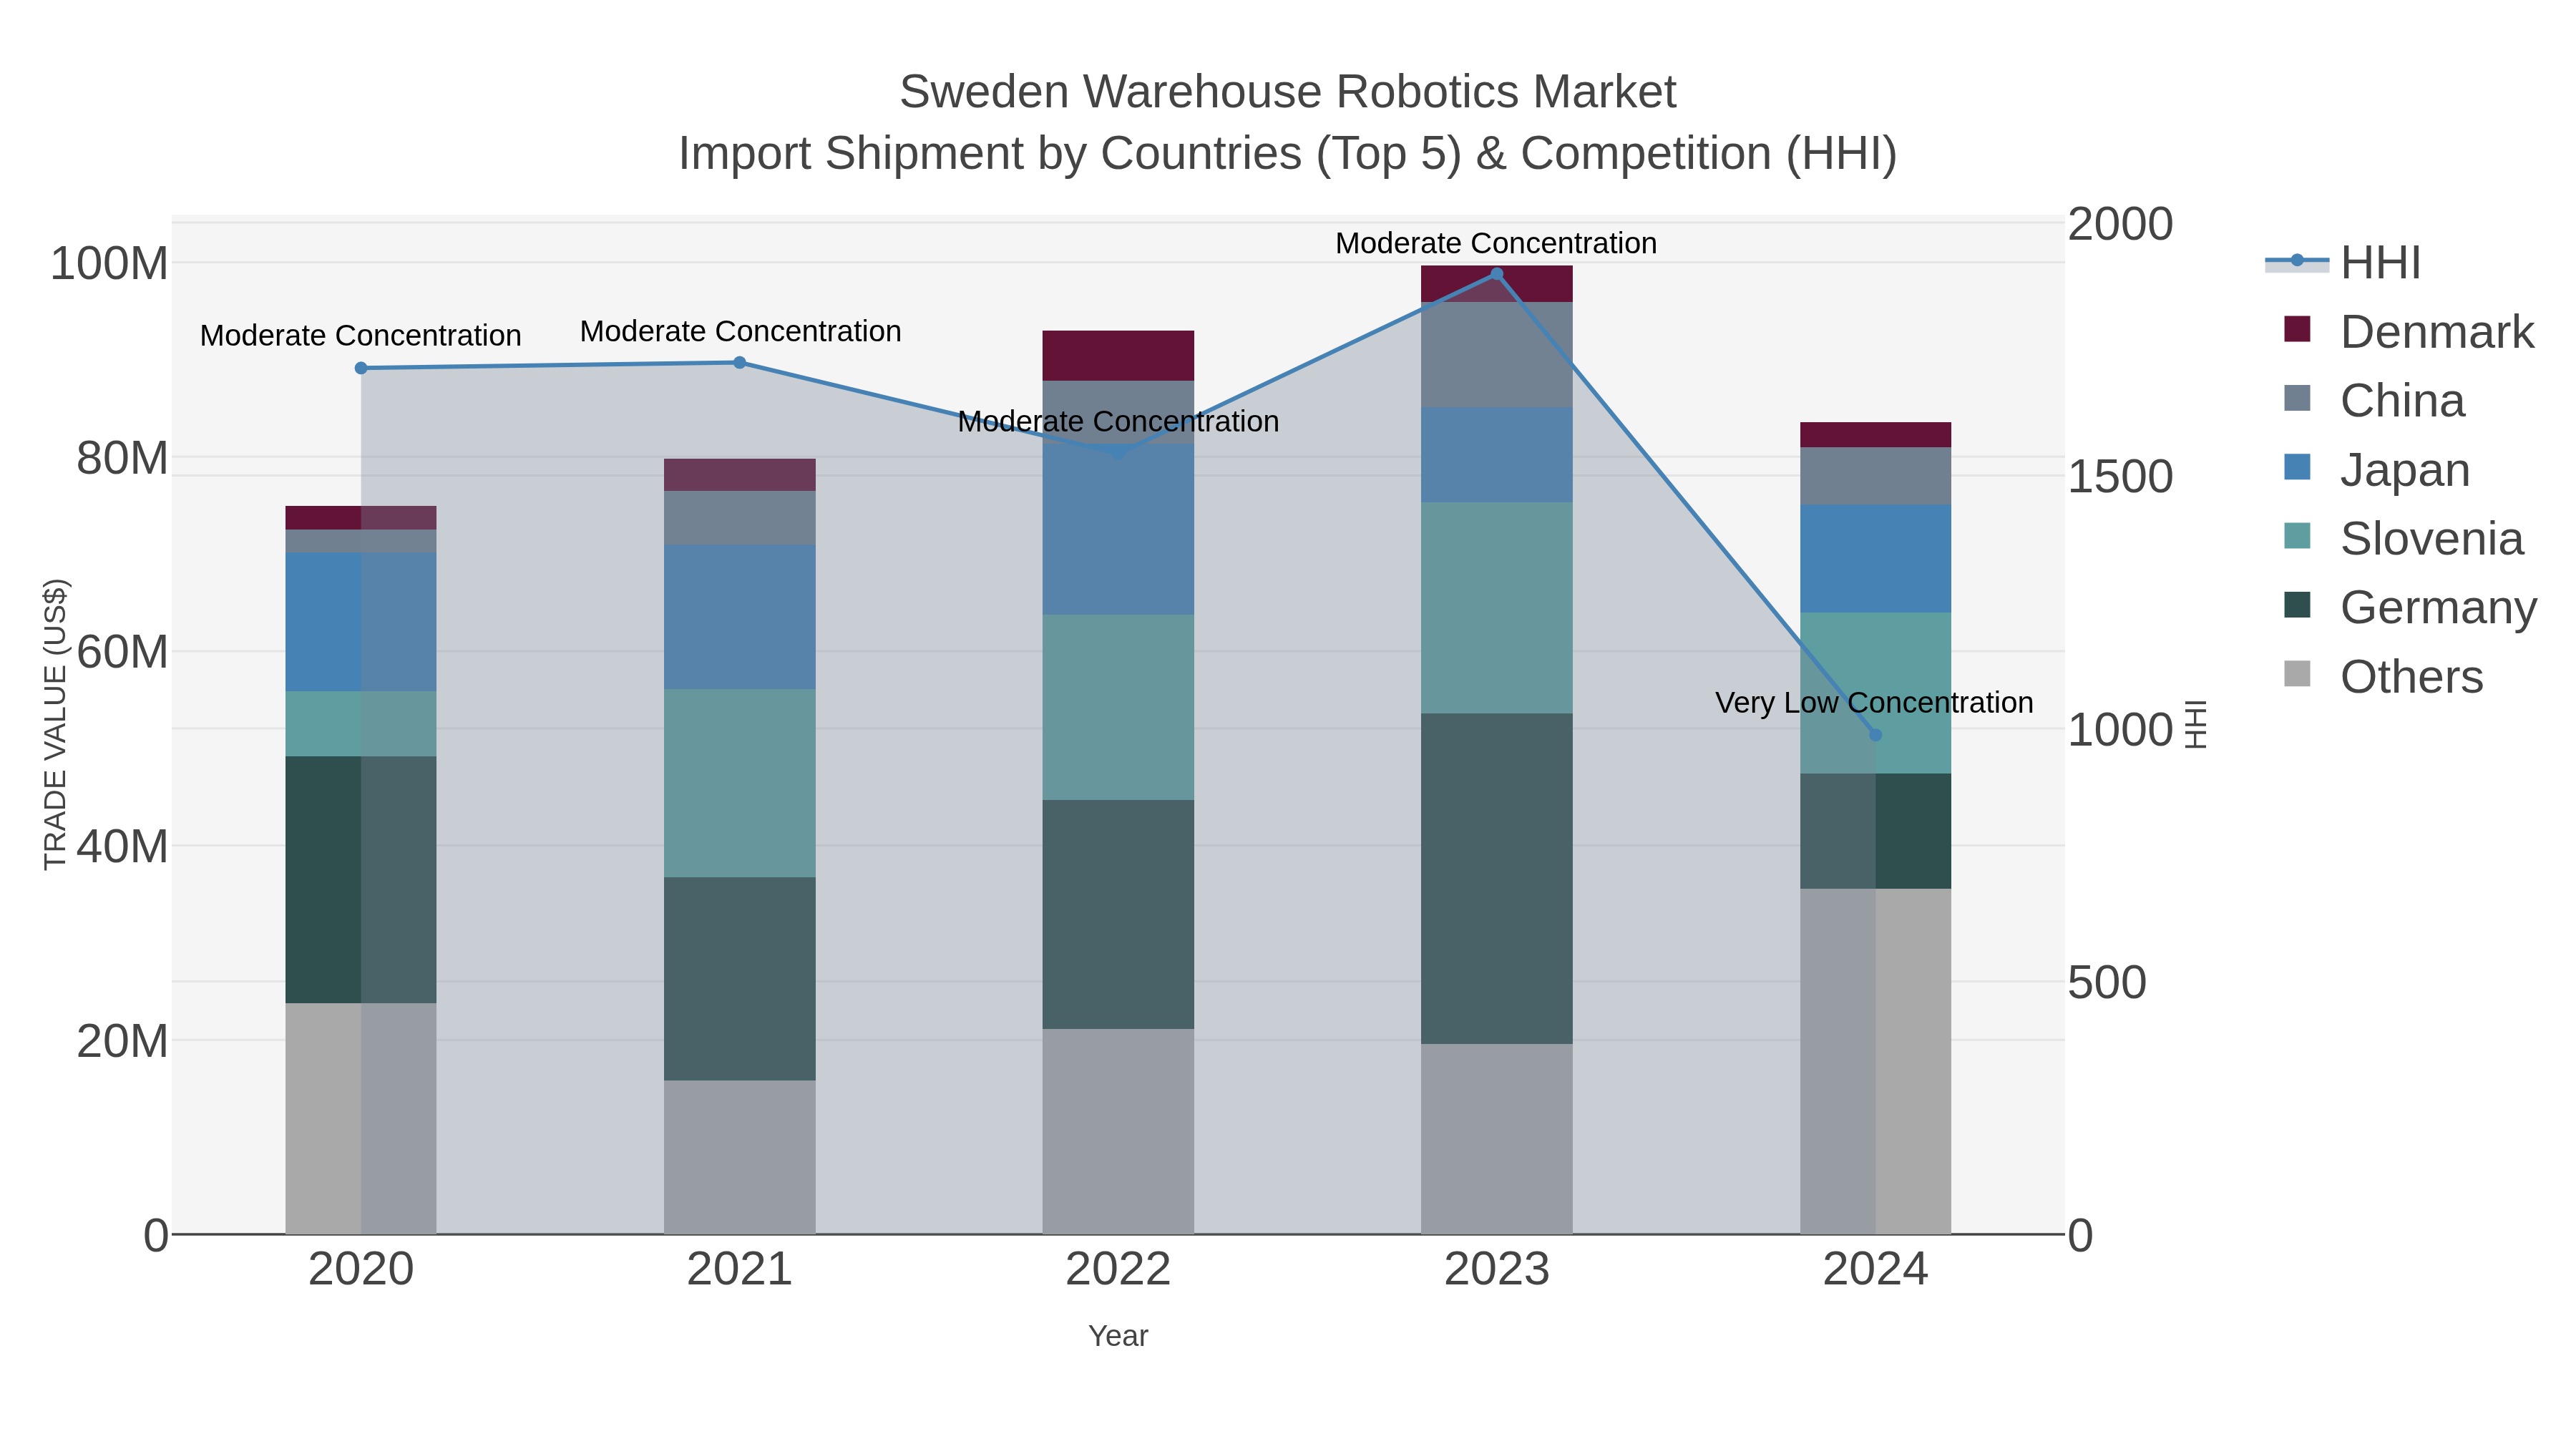Click the Import Shipment by Countries subtitle
This screenshot has height=1449, width=2576.
click(x=1288, y=154)
